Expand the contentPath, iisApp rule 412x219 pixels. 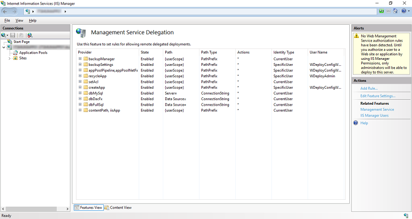click(x=80, y=110)
